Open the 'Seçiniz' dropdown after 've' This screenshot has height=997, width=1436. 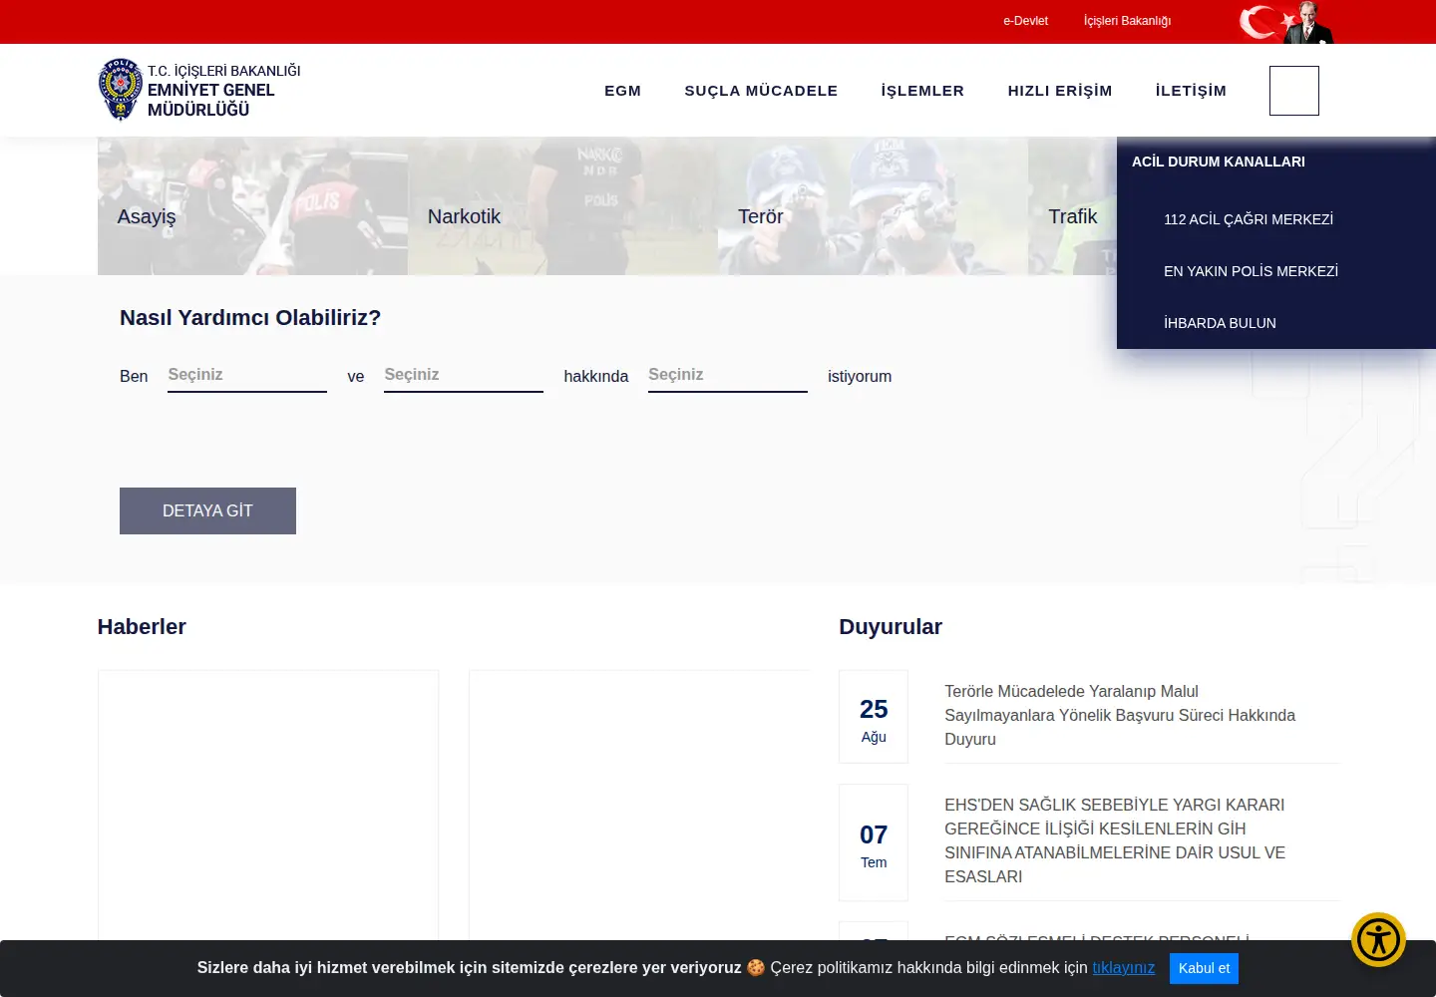[x=464, y=376]
